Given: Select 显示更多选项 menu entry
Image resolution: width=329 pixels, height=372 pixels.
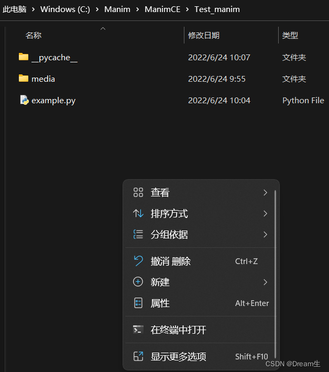Looking at the screenshot, I should tap(201, 356).
